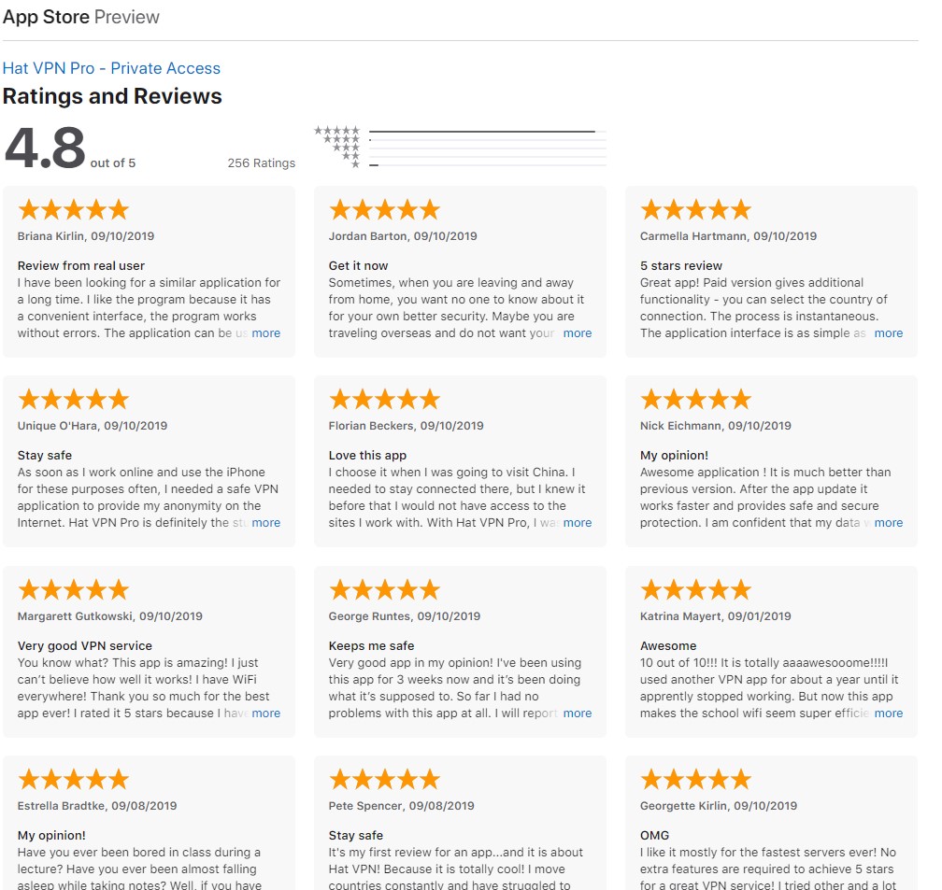Click the App Store Preview header
Viewport: 942px width, 890px height.
81,17
